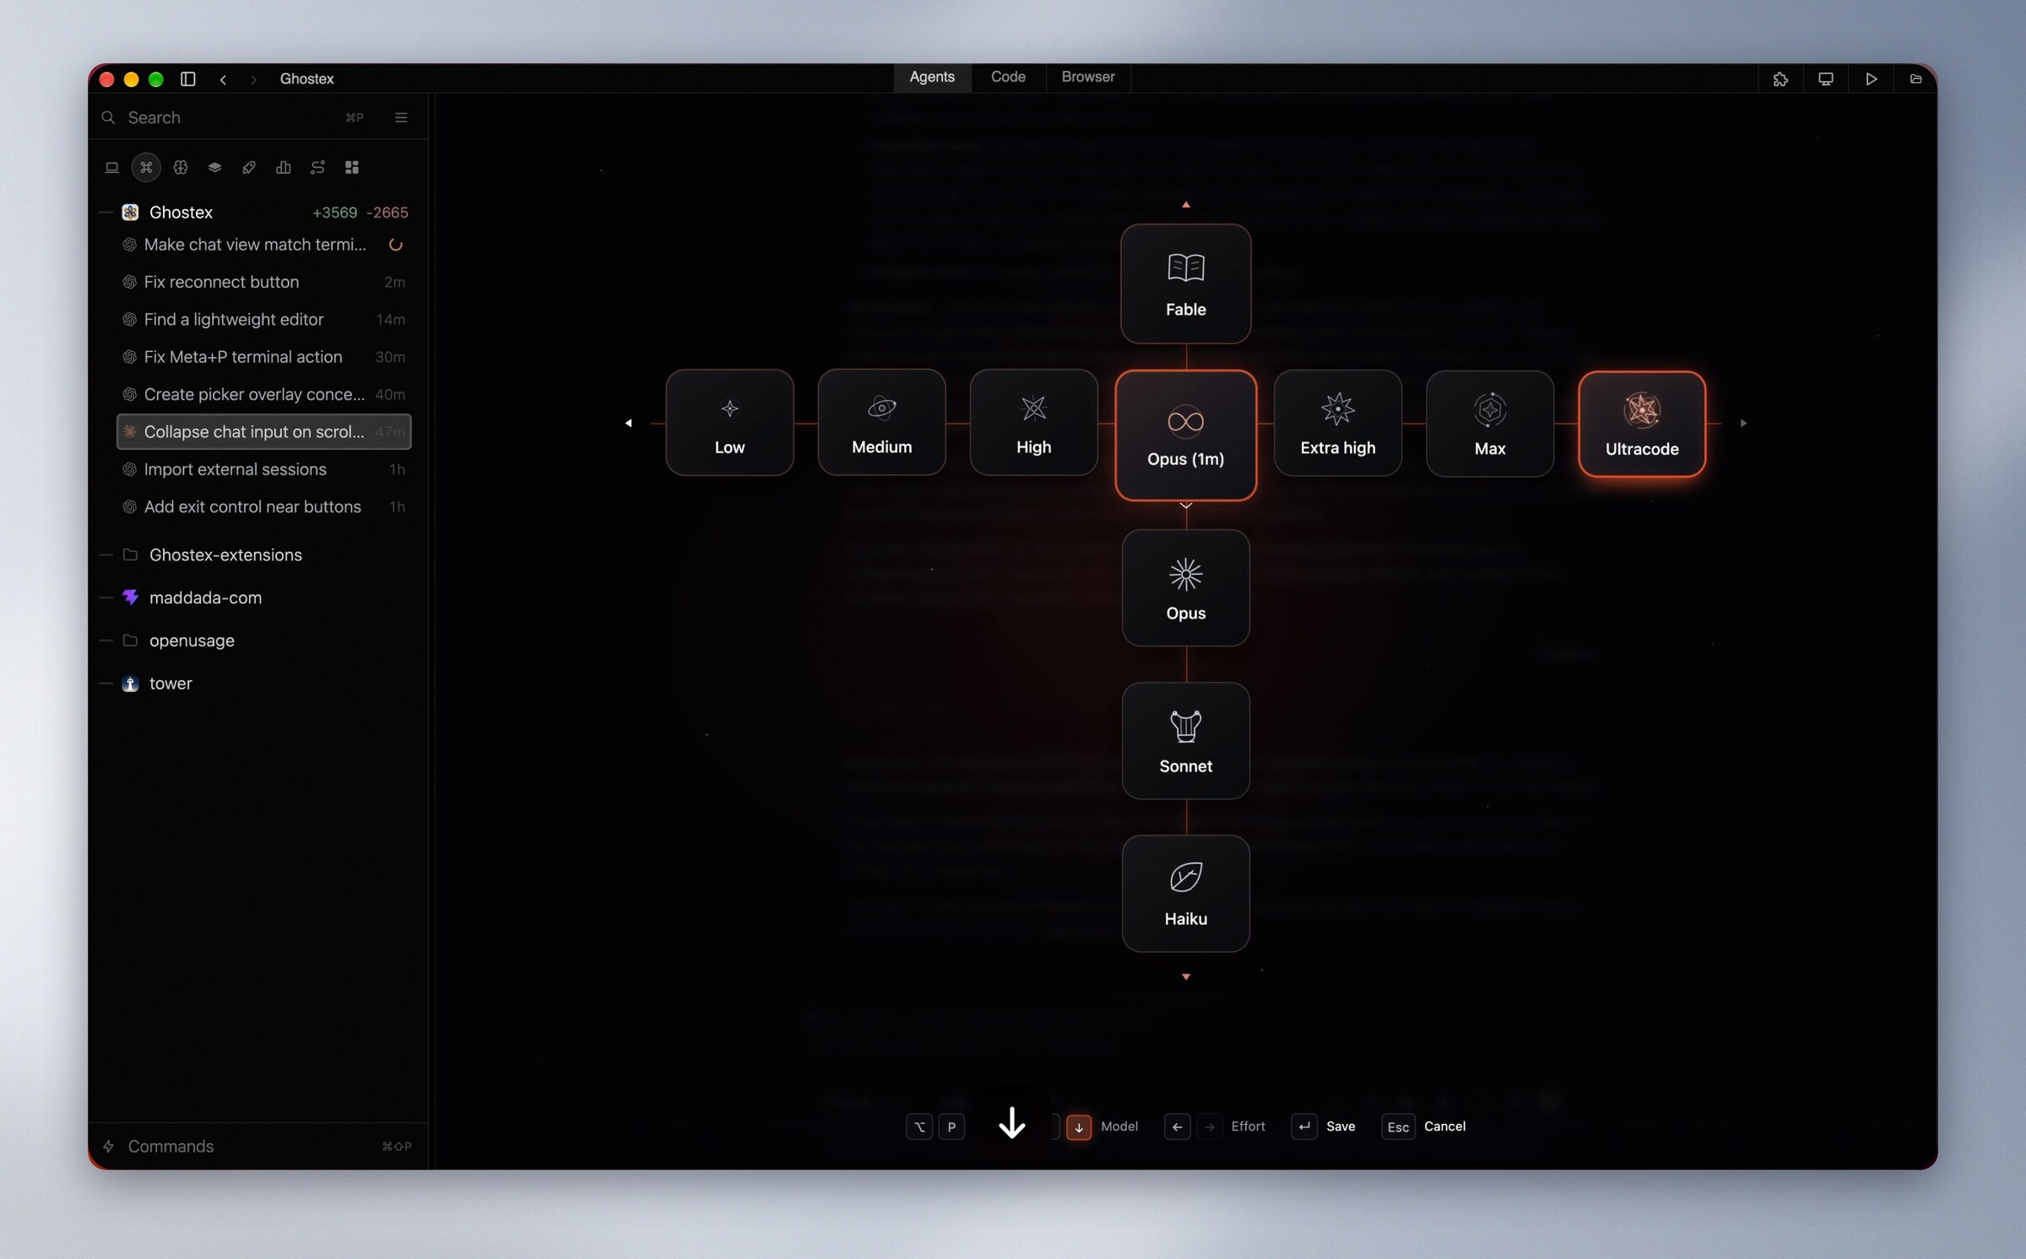2026x1259 pixels.
Task: Set effort to Medium
Action: pyautogui.click(x=882, y=423)
